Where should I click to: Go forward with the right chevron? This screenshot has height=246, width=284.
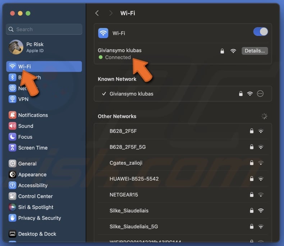(111, 13)
